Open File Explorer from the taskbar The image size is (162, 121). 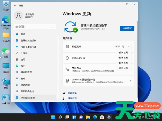[88, 117]
